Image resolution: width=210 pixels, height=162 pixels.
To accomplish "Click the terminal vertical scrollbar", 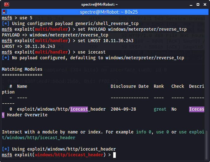I will tap(207, 145).
